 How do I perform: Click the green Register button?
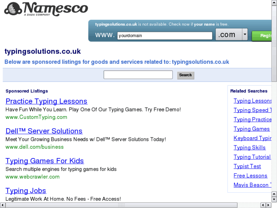click(x=262, y=36)
